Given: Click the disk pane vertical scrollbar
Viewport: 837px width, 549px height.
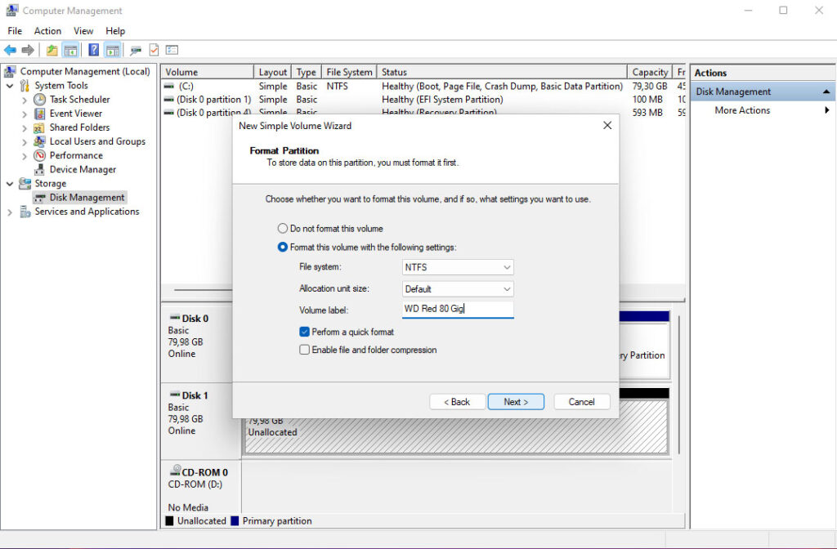Looking at the screenshot, I should (x=679, y=384).
